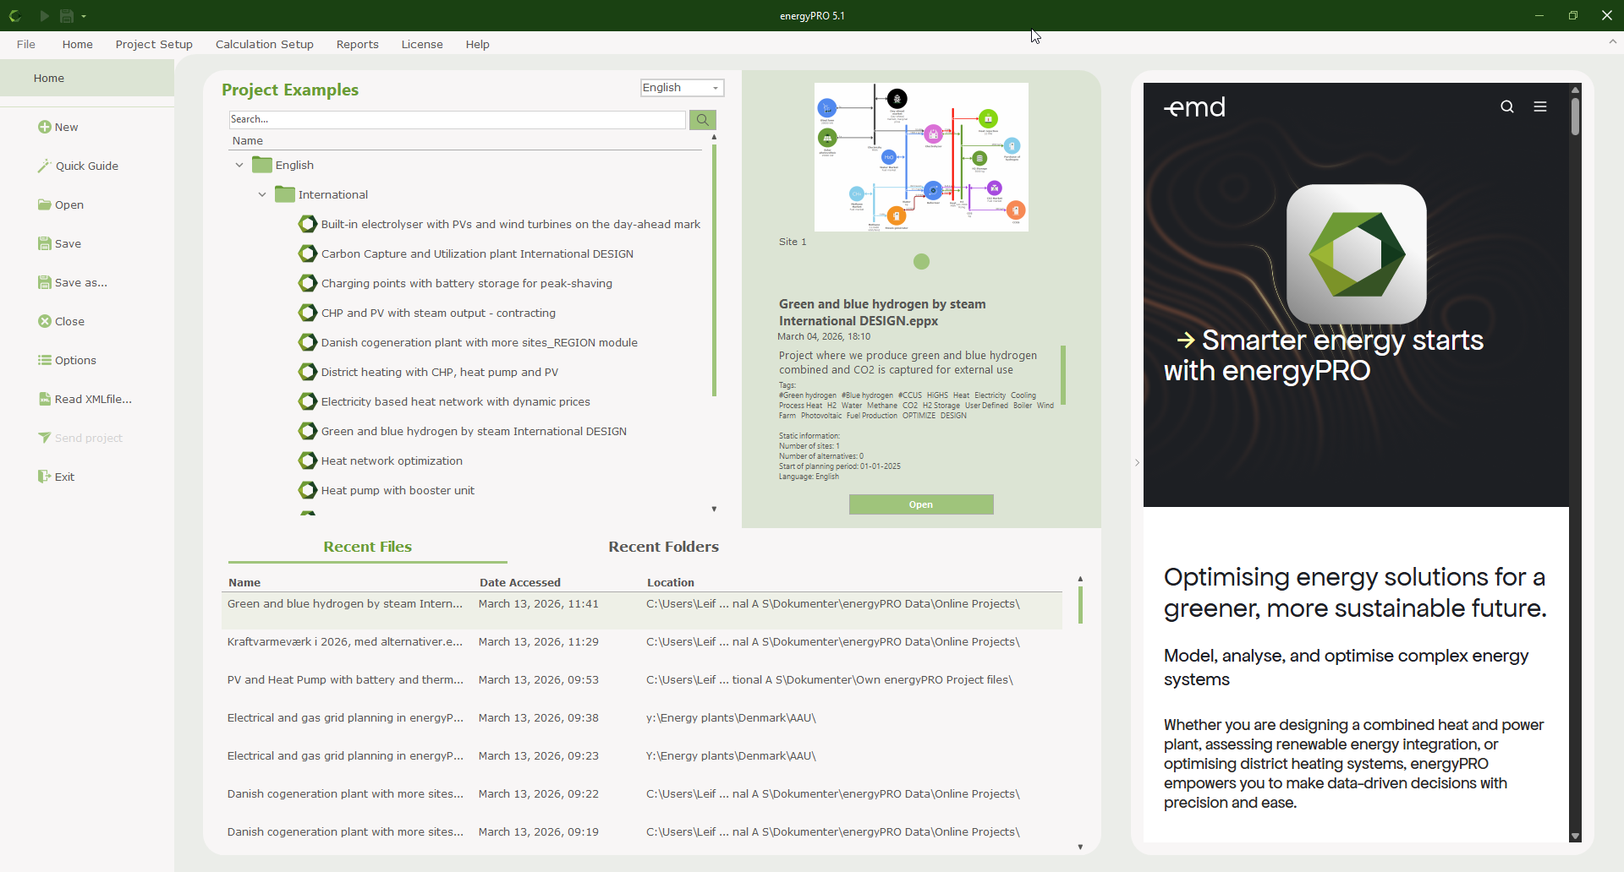Viewport: 1624px width, 872px height.
Task: Open the License menu
Action: 422,44
